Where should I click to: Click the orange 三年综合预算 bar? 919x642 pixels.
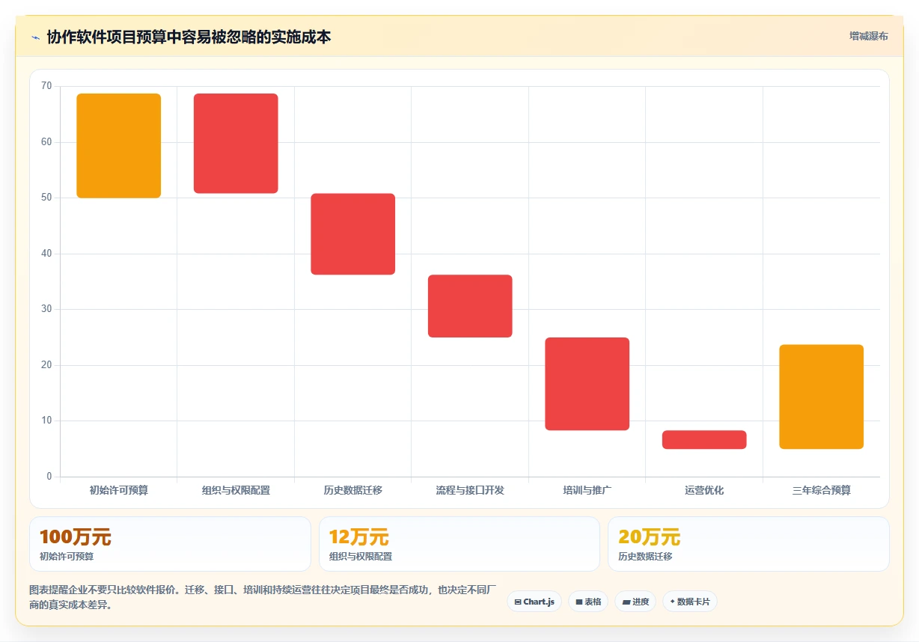coord(822,397)
